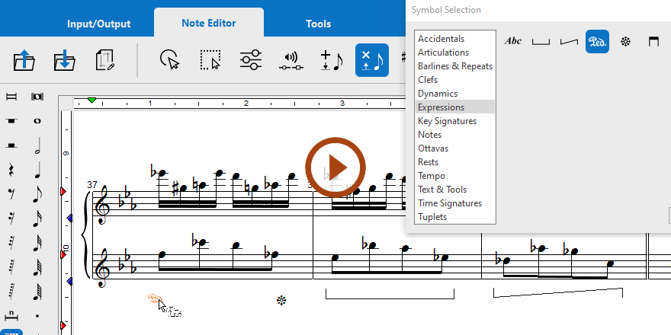Open the Tools tab
Viewport: 671px width, 335px height.
[x=318, y=24]
